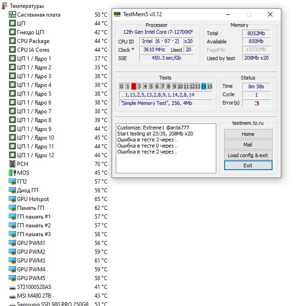Click the PCH chipset icon
This screenshot has width=297, height=306.
[x=12, y=164]
